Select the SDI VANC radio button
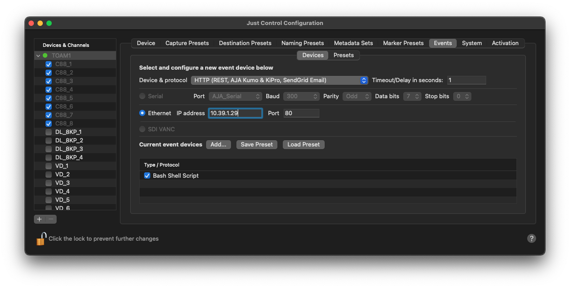The width and height of the screenshot is (570, 288). pyautogui.click(x=142, y=129)
